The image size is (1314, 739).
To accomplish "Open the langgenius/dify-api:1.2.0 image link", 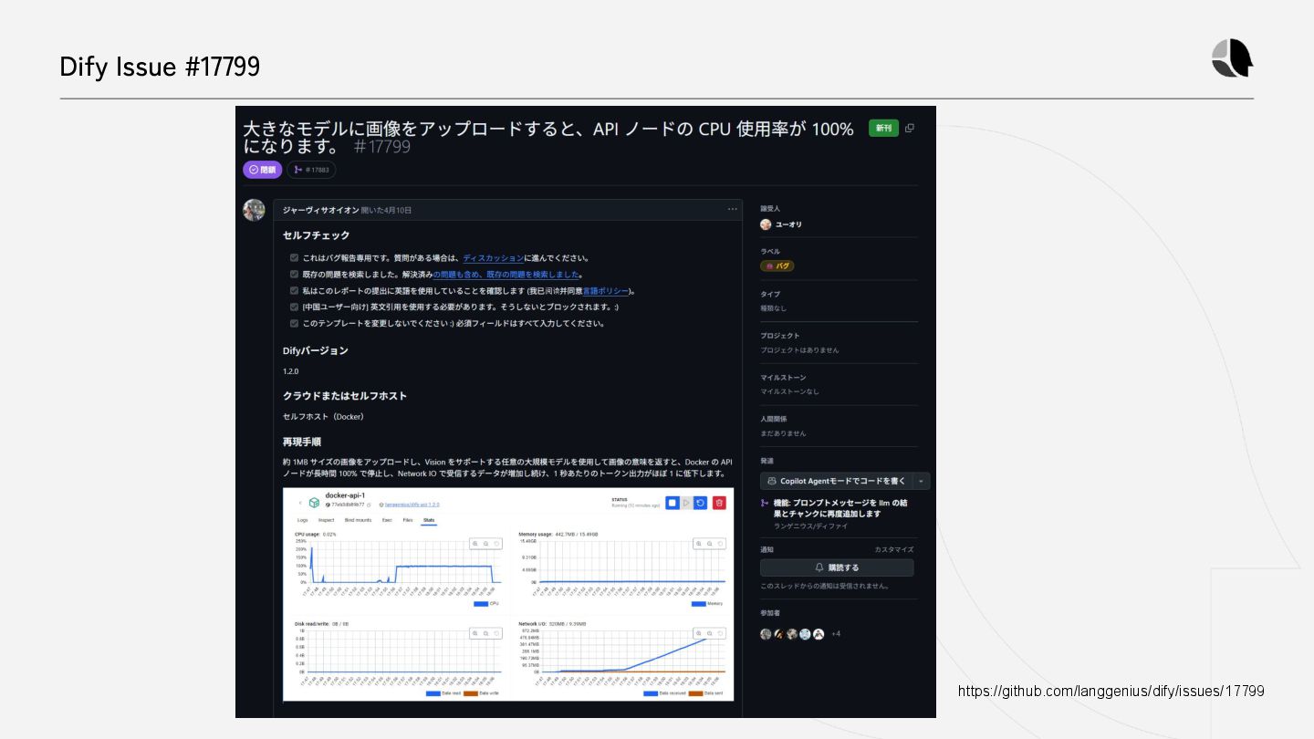I will (412, 505).
